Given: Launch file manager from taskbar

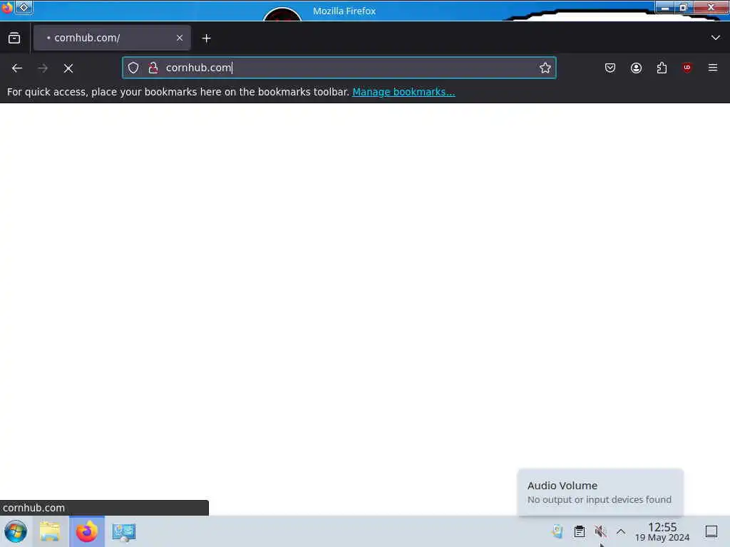Looking at the screenshot, I should point(50,531).
